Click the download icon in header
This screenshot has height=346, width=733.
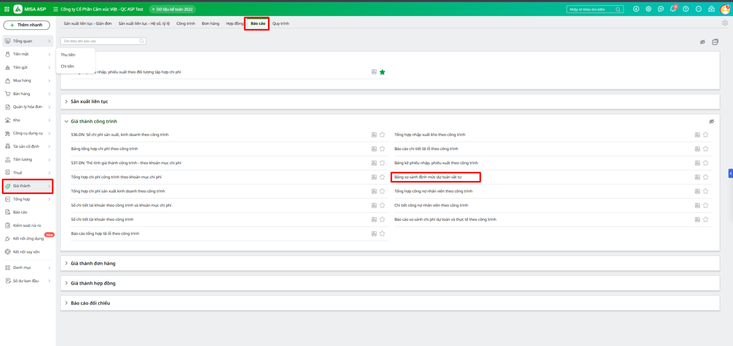pyautogui.click(x=636, y=9)
